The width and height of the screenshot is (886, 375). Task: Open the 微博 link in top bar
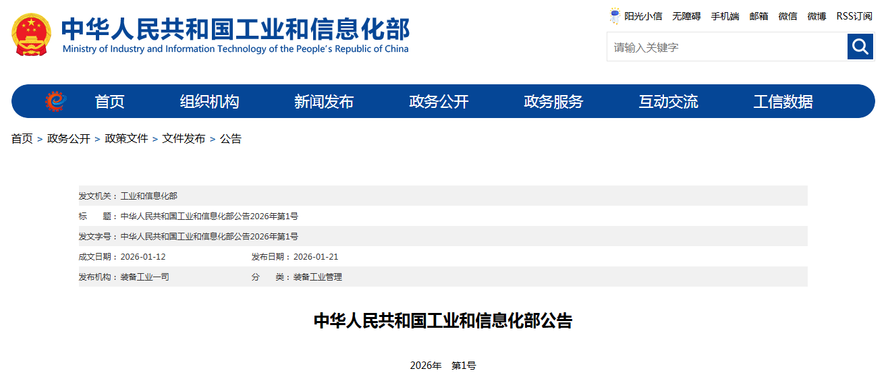point(816,16)
